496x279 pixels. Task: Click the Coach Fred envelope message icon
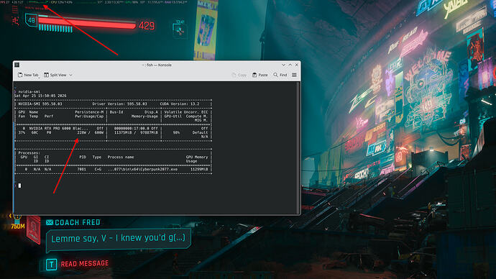click(x=50, y=222)
